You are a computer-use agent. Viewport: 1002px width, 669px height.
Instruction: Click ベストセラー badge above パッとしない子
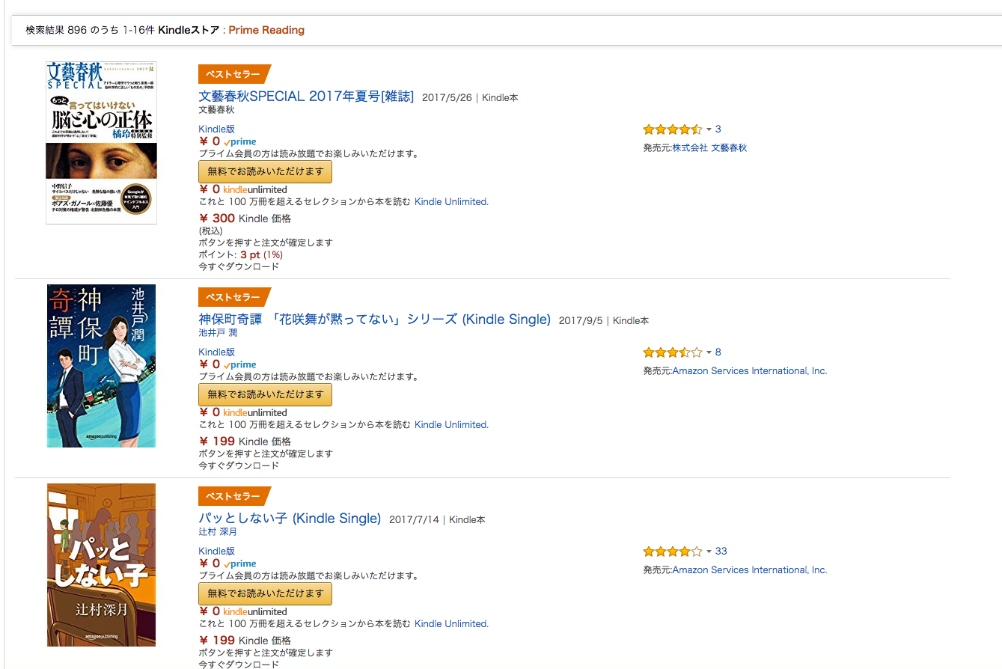coord(233,496)
